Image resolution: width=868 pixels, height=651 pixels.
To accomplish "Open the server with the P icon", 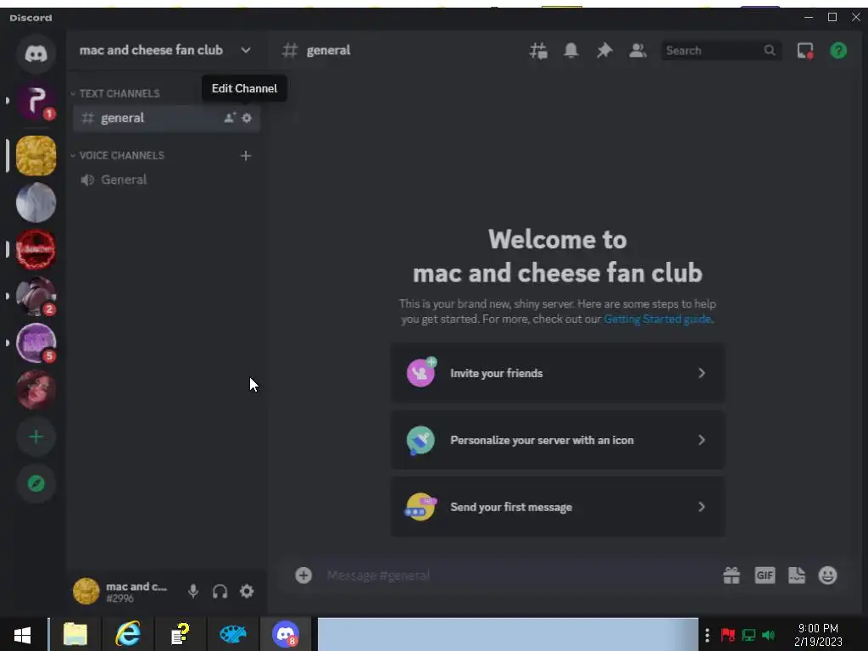I will [36, 101].
